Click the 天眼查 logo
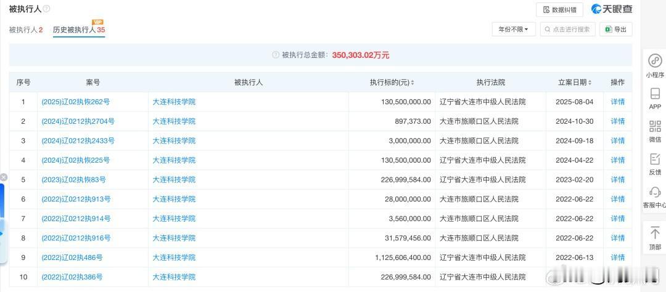The width and height of the screenshot is (666, 292). pyautogui.click(x=612, y=9)
